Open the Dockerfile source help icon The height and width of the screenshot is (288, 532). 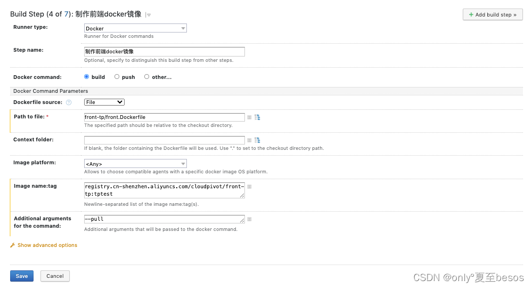coord(69,102)
